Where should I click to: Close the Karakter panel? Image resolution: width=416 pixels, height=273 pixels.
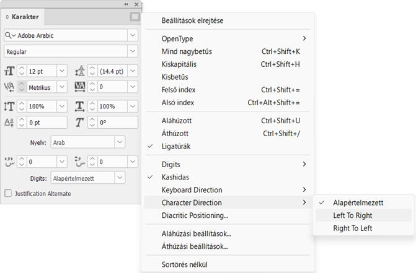coord(136,4)
